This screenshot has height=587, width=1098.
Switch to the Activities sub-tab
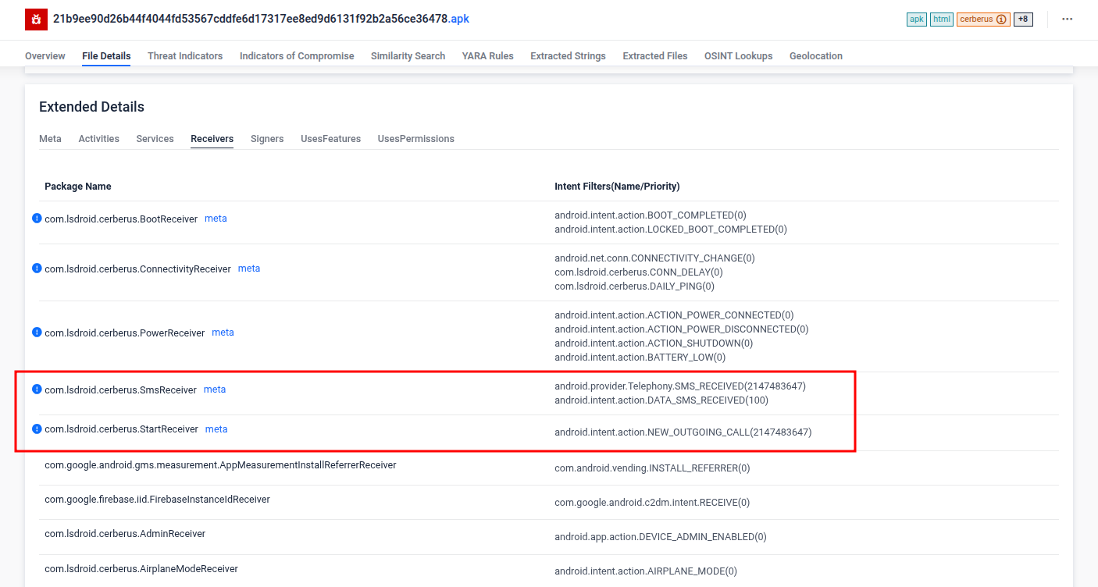click(98, 139)
